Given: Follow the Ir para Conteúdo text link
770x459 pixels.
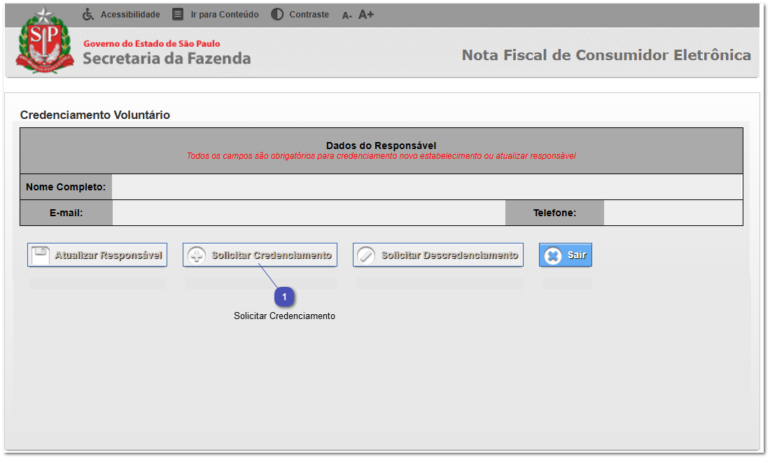Looking at the screenshot, I should click(x=224, y=14).
